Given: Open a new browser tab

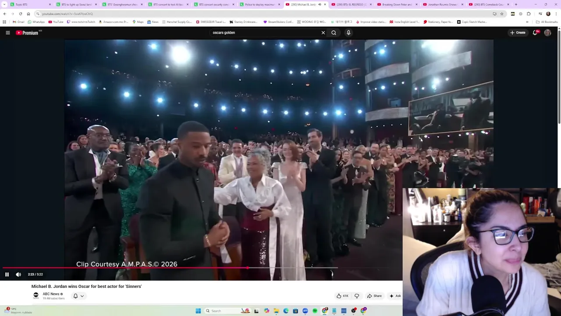Looking at the screenshot, I should [516, 4].
